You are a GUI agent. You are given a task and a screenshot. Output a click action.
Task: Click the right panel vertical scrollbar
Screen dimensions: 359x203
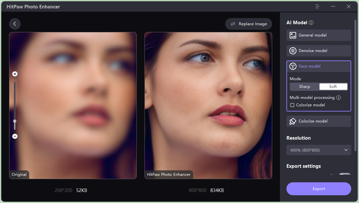[355, 85]
